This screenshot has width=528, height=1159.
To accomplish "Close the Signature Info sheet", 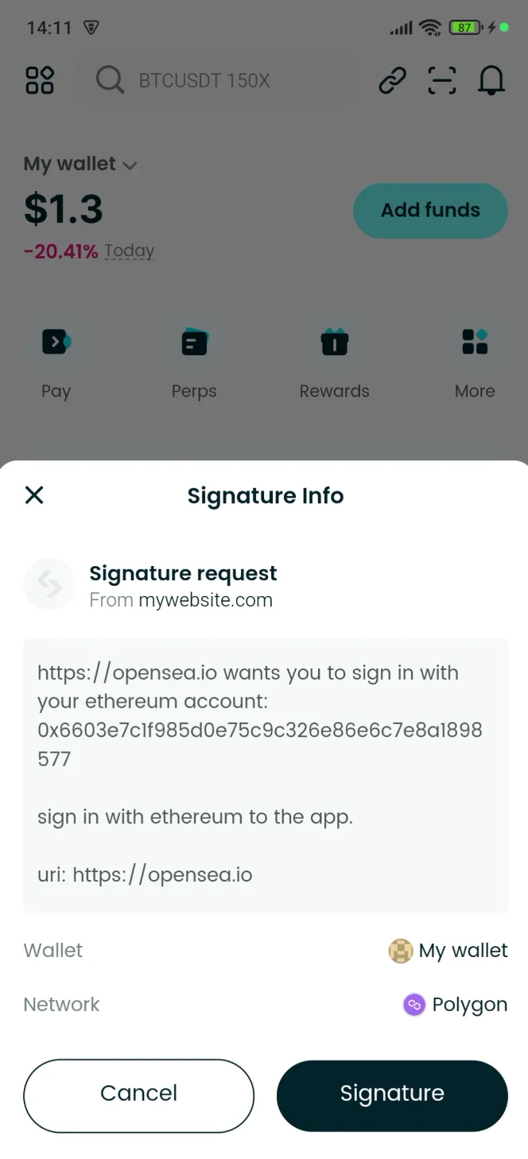I will coord(34,495).
